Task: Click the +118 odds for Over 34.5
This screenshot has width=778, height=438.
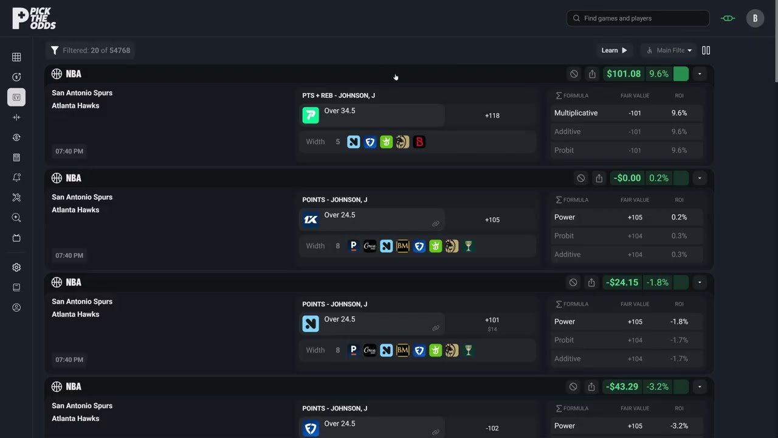Action: (492, 116)
